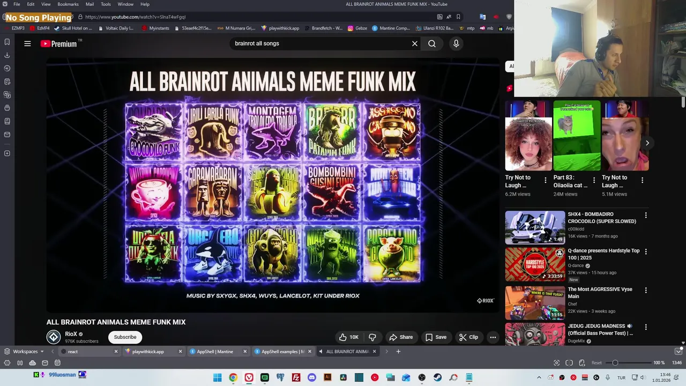Open the YouTube guide hamburger menu

27,43
